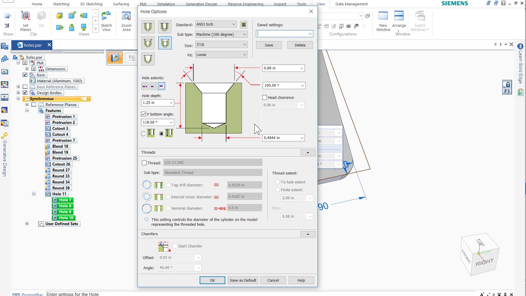Click the Set Planes clip tool

pos(25,21)
